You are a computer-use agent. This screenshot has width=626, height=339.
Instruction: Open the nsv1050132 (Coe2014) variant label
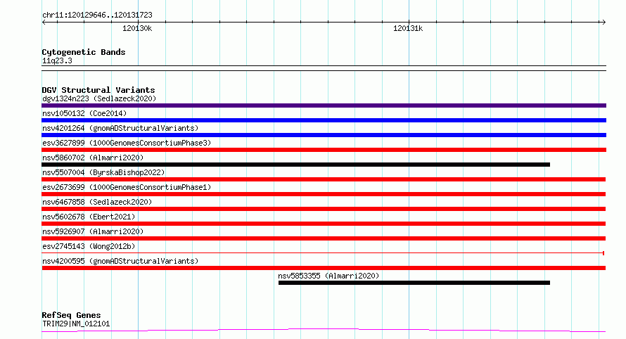[x=84, y=113]
